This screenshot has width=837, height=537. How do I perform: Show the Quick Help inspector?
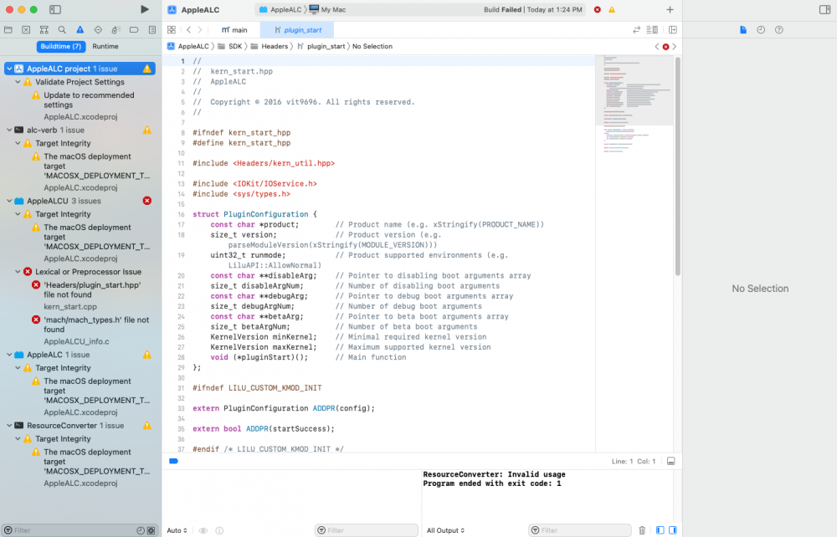(x=778, y=30)
